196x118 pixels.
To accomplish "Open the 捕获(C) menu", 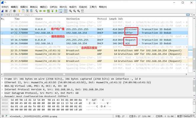I will 44,7.
